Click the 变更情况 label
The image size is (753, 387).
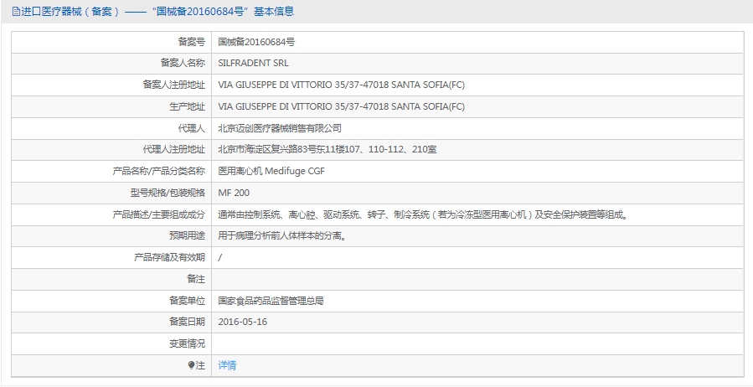click(x=188, y=343)
